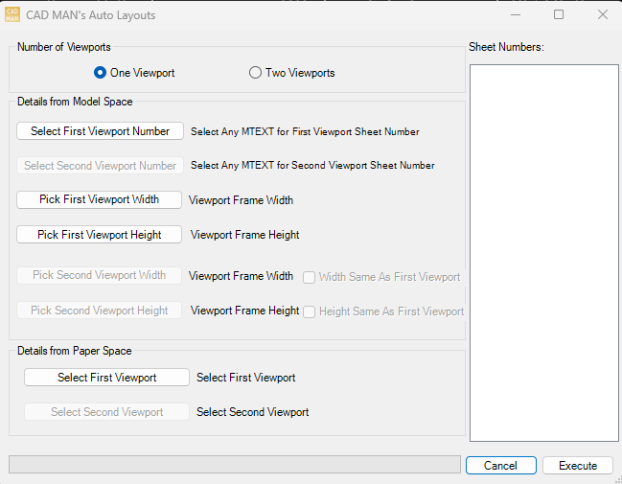Toggle Width Same As First Viewport checkbox
The image size is (622, 484).
(x=310, y=277)
